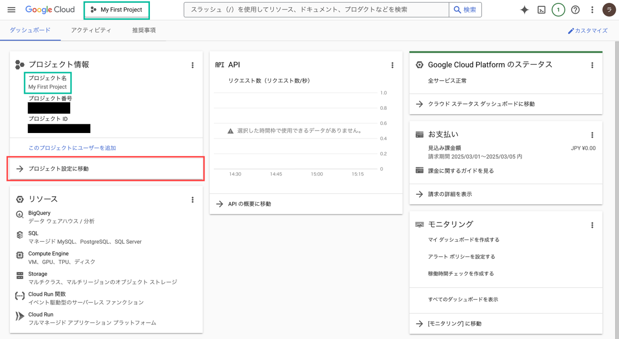Viewport: 619px width, 339px height.
Task: Switch to the ダッシュボード tab
Action: pos(30,30)
